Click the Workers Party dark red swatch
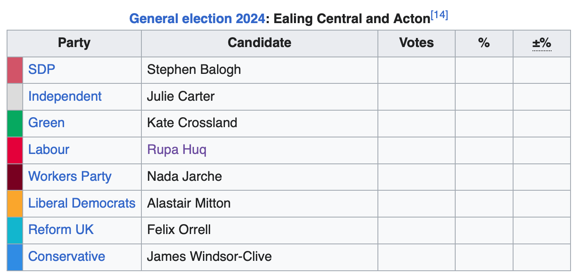The image size is (578, 279). (x=15, y=177)
